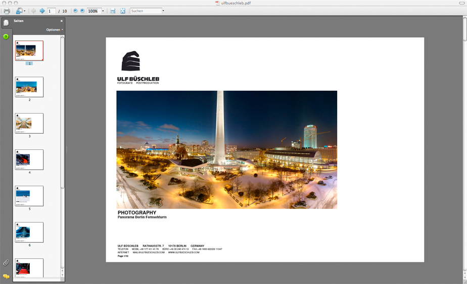
Task: Expand the Optionen menu in Seiten panel
Action: tap(55, 30)
